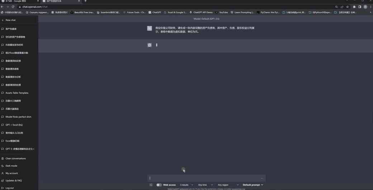Click the chat bubble icon beside Assets Table Template
The width and height of the screenshot is (373, 190).
3,93
